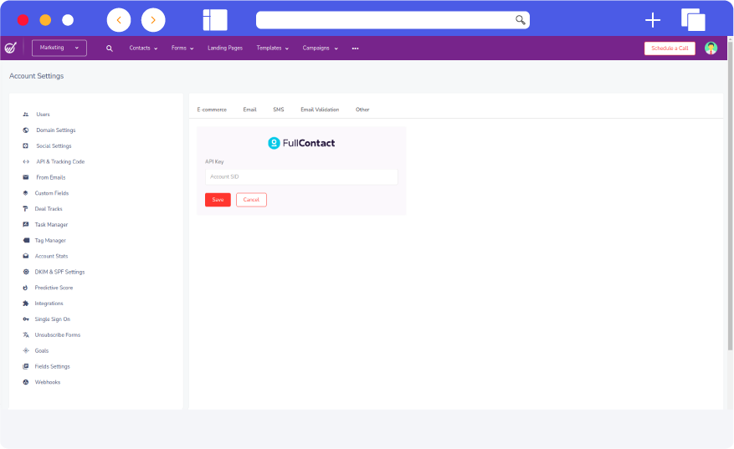
Task: Open Webhooks settings link
Action: 47,382
